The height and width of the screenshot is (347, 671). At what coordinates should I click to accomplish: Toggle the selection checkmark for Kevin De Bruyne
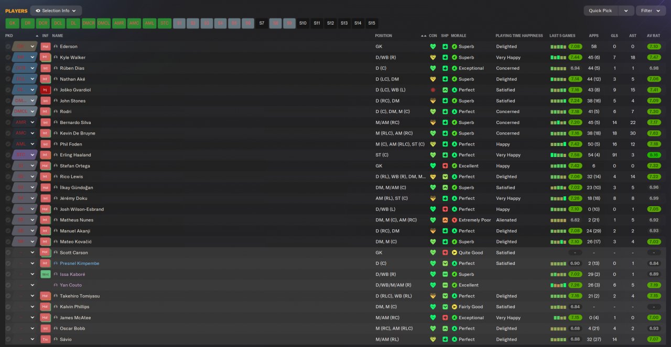click(x=8, y=133)
